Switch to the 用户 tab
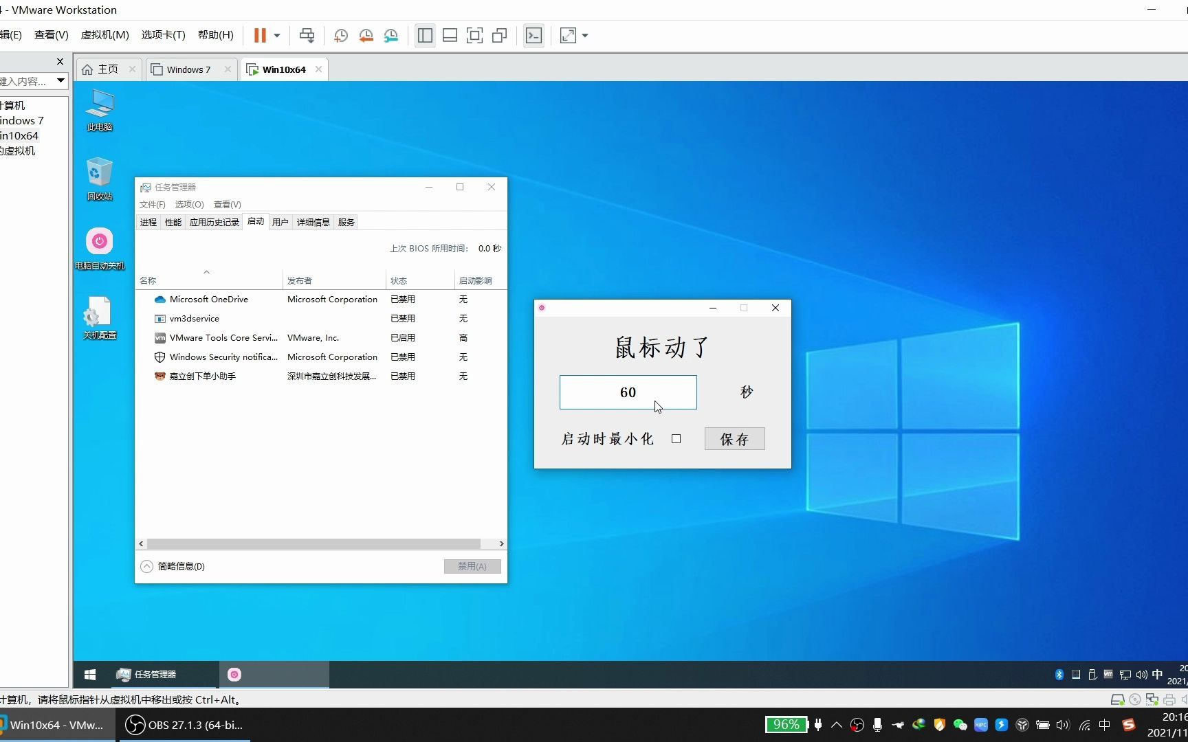The image size is (1188, 742). (280, 222)
